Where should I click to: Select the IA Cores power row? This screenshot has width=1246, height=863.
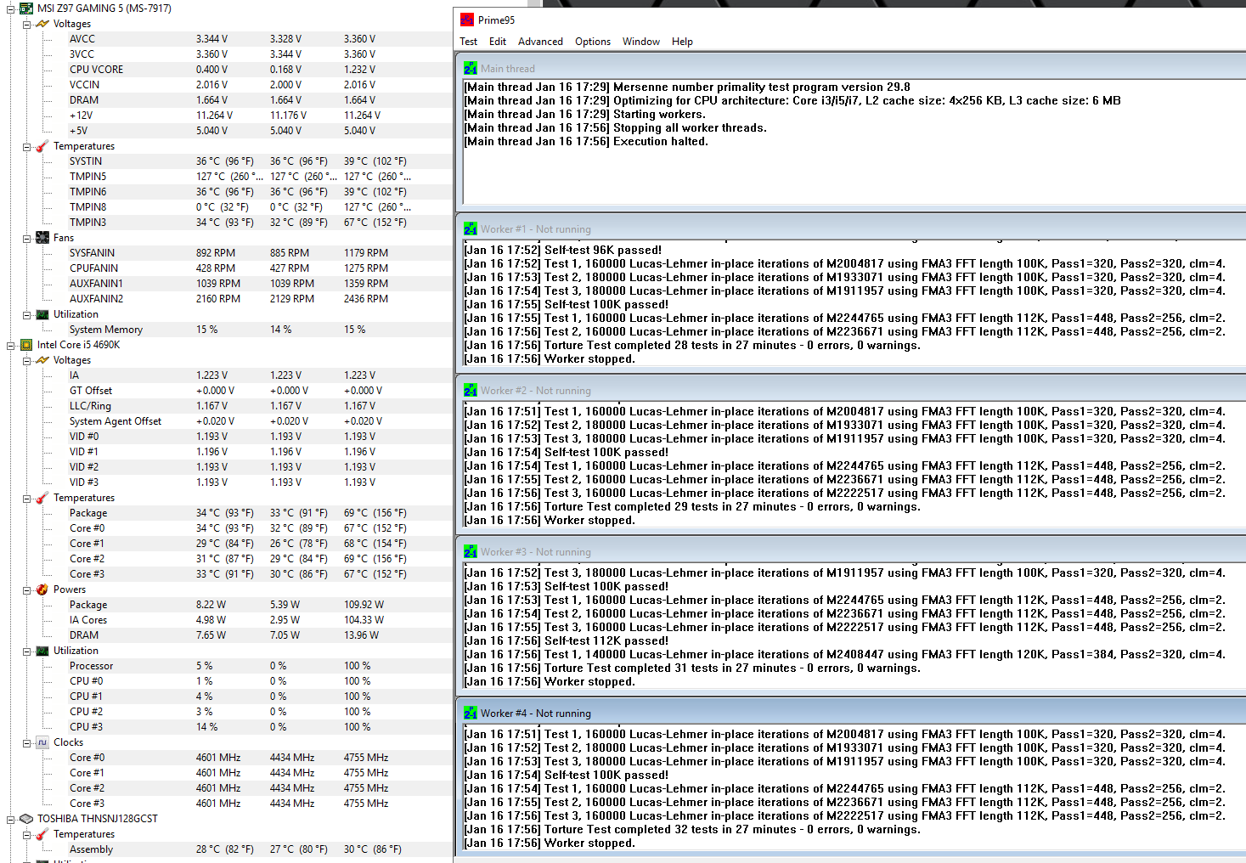(258, 620)
